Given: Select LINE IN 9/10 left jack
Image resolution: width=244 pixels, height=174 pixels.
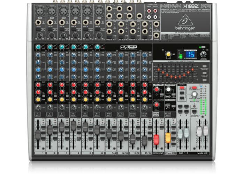Looking at the screenshot, I should tap(121, 24).
